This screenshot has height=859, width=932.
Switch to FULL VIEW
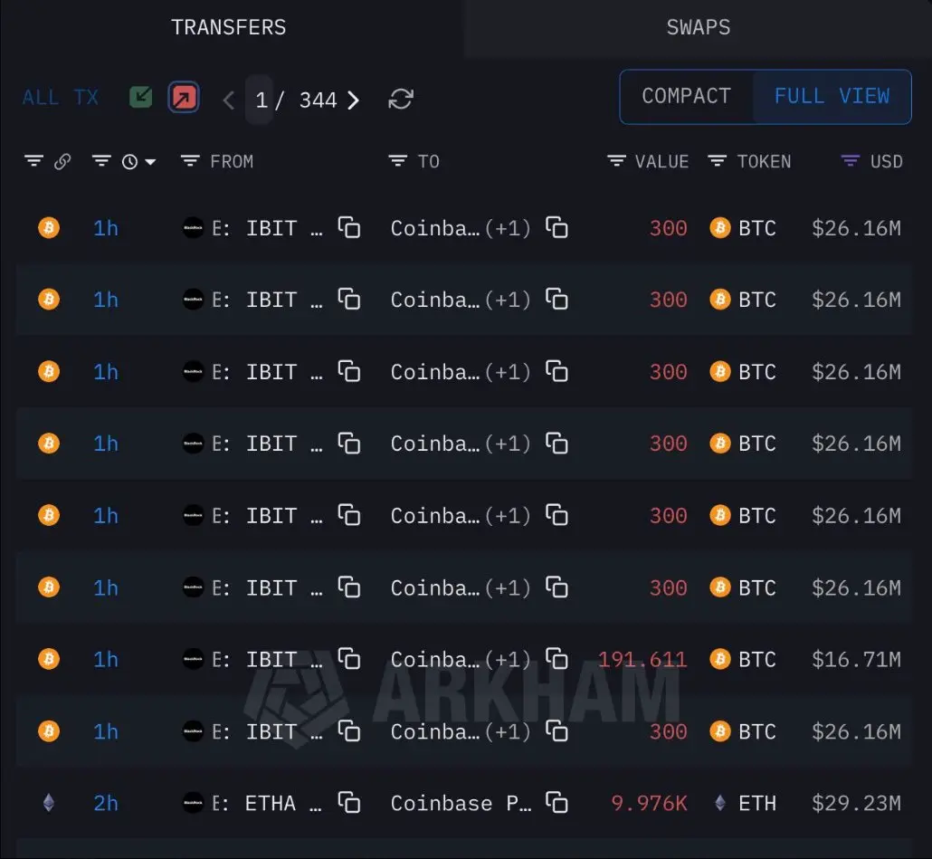tap(832, 96)
